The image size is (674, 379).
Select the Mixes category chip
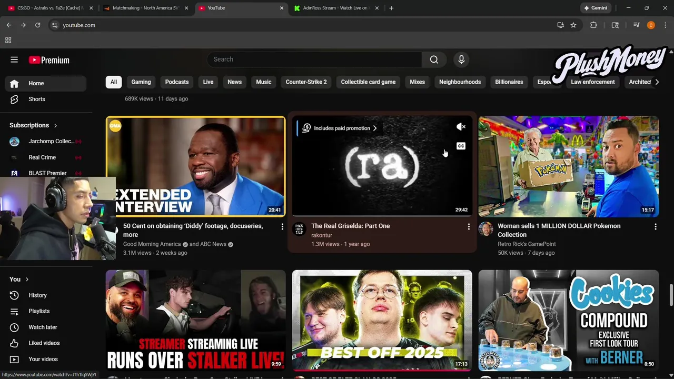418,82
